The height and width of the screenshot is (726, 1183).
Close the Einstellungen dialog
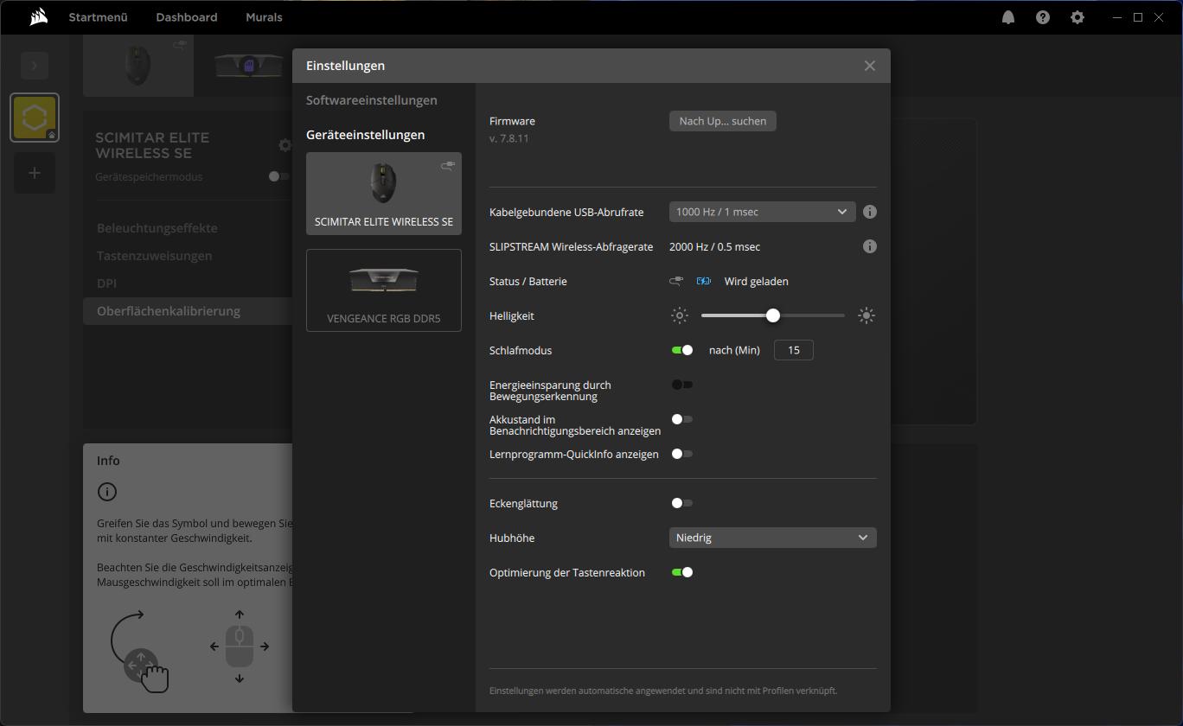coord(870,66)
